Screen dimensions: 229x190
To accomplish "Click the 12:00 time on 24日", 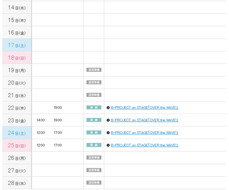I will [41, 133].
